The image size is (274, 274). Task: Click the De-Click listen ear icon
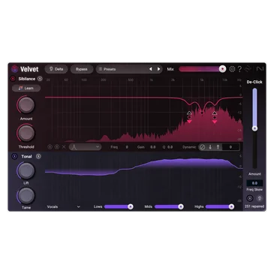(x=260, y=198)
